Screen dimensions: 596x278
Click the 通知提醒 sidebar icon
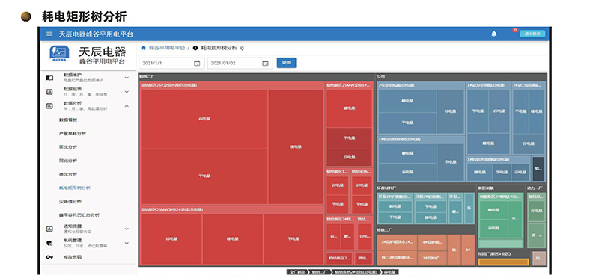pyautogui.click(x=49, y=229)
